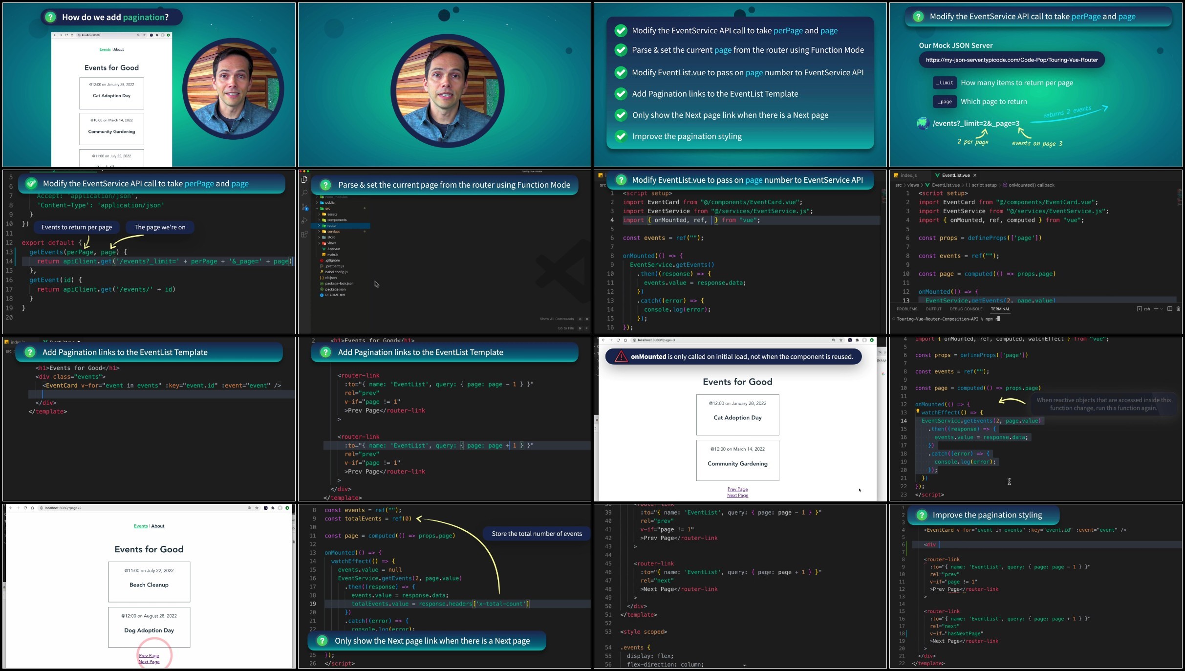This screenshot has width=1185, height=671.
Task: Click the About nav link in ?page=2 browser
Action: click(158, 526)
